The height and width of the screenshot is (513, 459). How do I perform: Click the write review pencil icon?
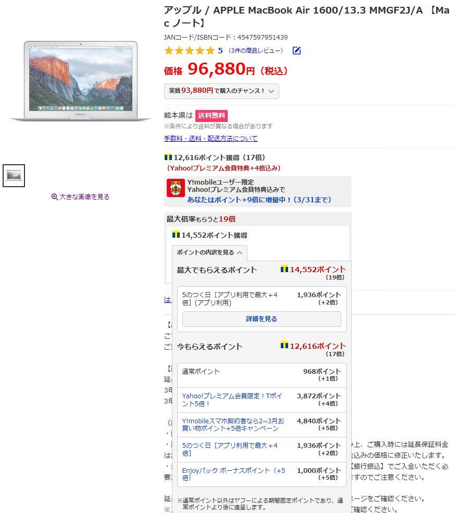(x=296, y=51)
